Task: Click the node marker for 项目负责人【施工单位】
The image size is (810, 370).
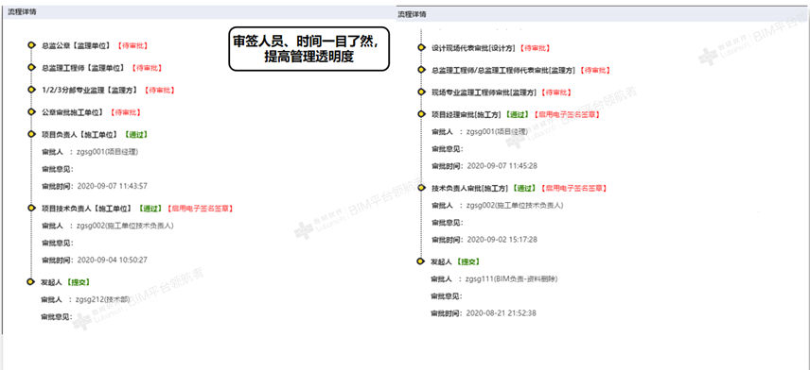Action: pos(31,134)
